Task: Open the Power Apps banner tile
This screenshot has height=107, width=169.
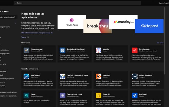Action: [72, 22]
